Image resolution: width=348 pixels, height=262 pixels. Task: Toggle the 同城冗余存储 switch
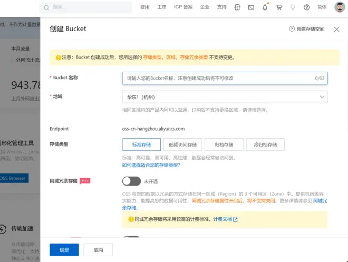point(131,181)
